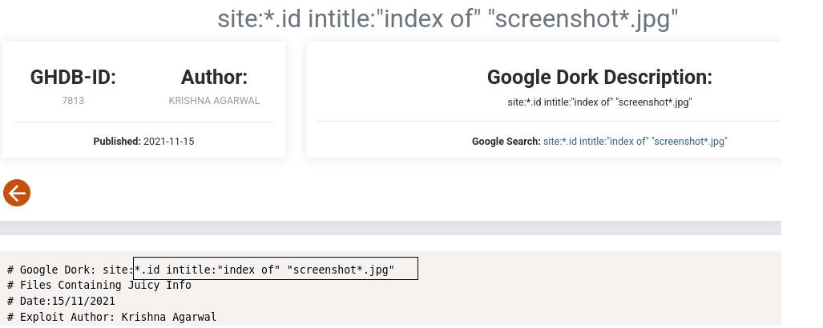Click the orange back arrow icon

tap(17, 193)
